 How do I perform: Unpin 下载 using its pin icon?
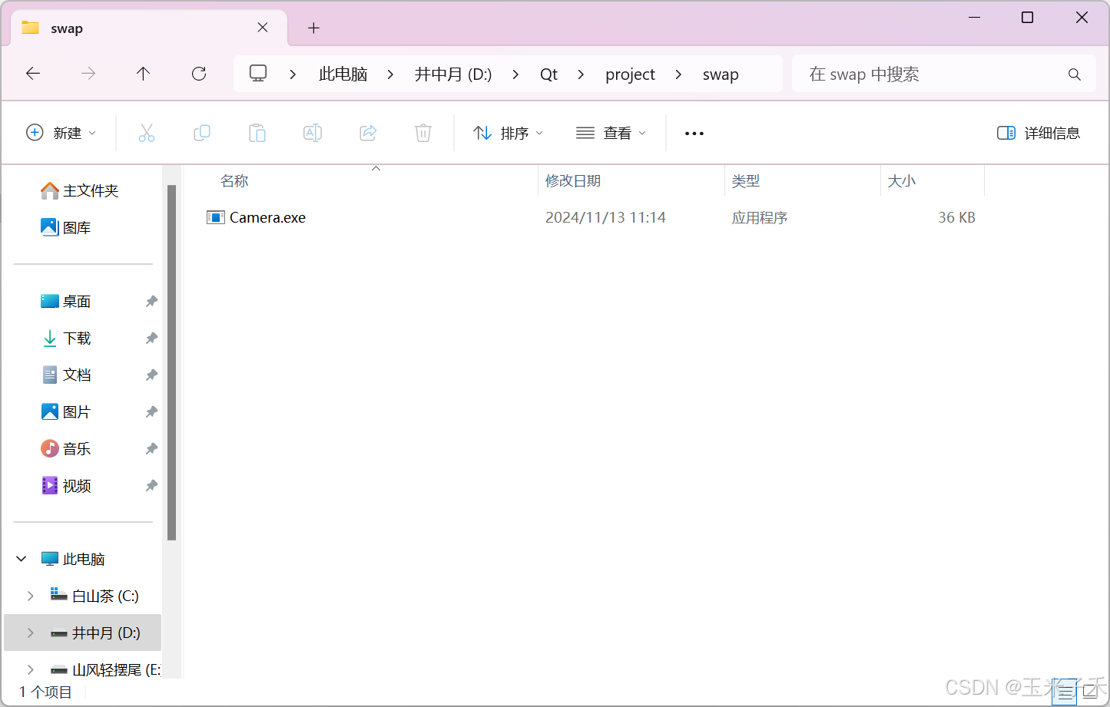(x=151, y=339)
